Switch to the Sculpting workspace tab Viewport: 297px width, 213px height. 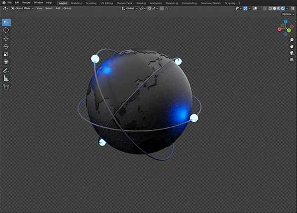91,3
